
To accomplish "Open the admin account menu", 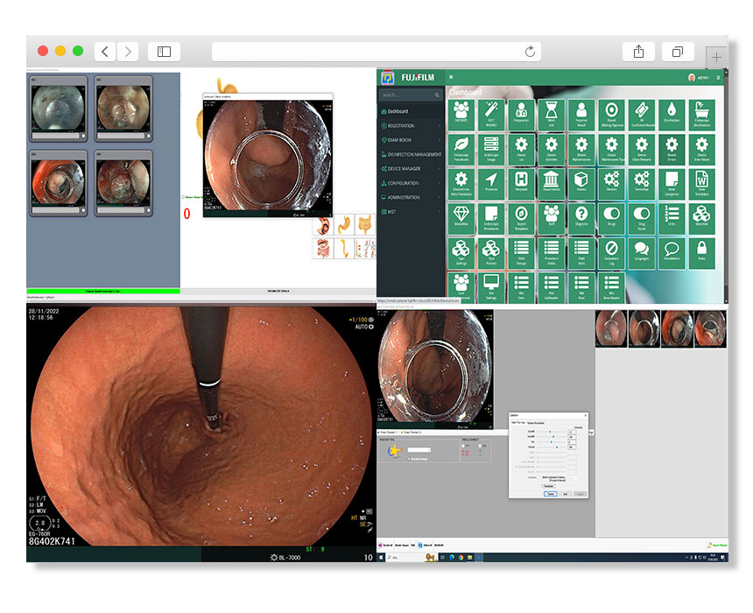I will (x=699, y=79).
